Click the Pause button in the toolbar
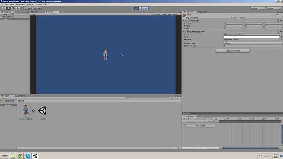This screenshot has height=159, width=283. 141,8
